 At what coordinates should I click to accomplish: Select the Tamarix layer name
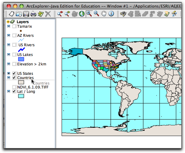tap(25, 26)
